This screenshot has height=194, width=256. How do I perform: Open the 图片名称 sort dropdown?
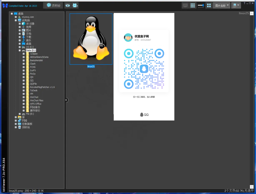tap(222, 6)
